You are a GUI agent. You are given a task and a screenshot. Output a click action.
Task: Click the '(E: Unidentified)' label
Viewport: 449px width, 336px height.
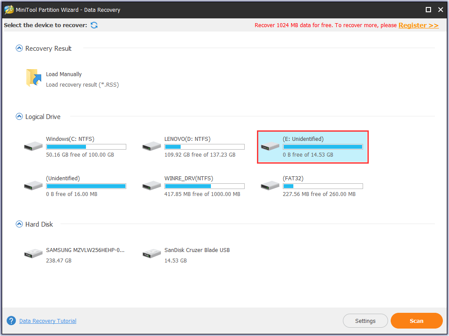point(303,139)
